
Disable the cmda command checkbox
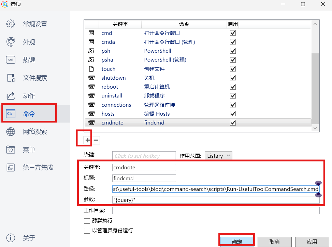point(233,42)
